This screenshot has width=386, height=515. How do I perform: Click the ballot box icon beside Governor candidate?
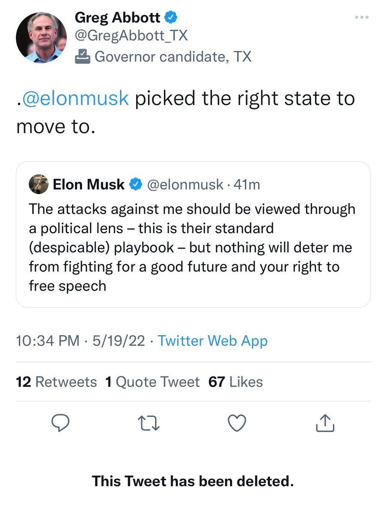point(82,56)
